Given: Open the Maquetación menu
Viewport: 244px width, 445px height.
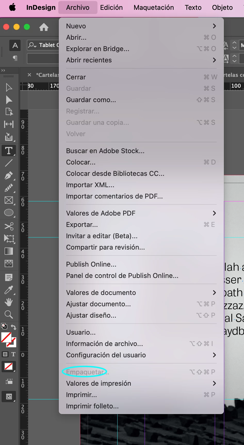Looking at the screenshot, I should click(154, 7).
